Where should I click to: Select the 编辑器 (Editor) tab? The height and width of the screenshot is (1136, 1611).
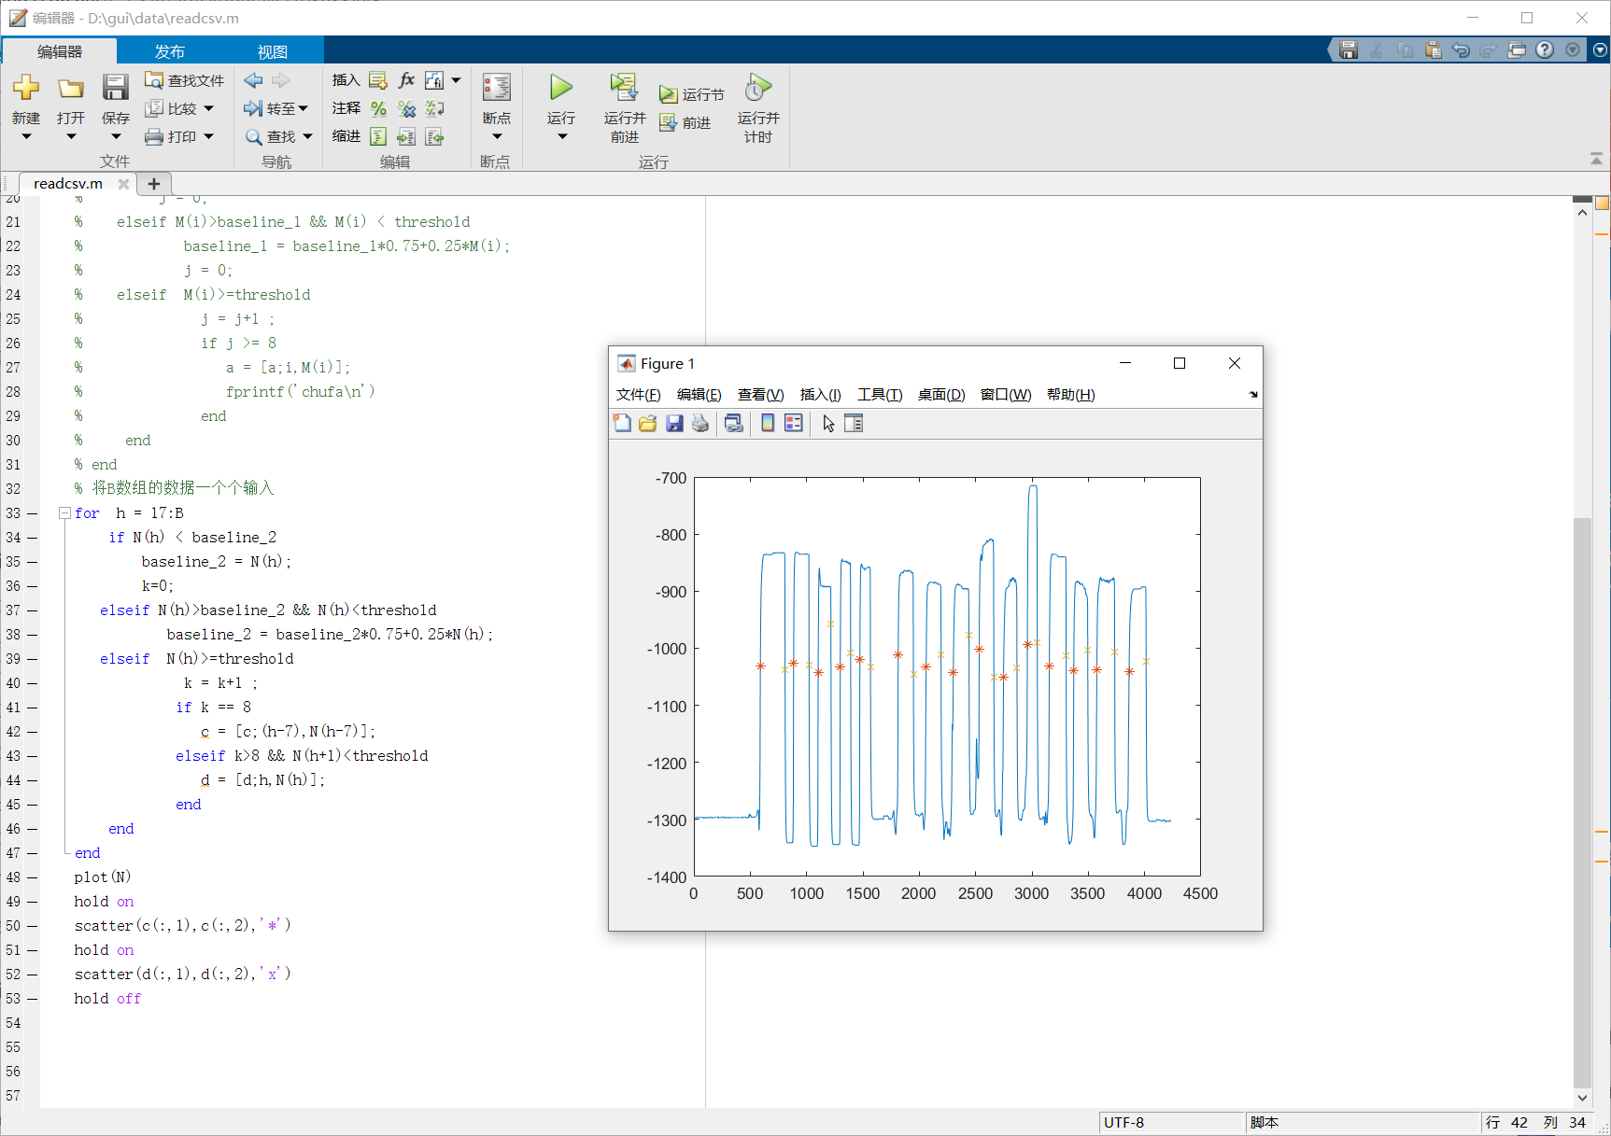(x=60, y=51)
